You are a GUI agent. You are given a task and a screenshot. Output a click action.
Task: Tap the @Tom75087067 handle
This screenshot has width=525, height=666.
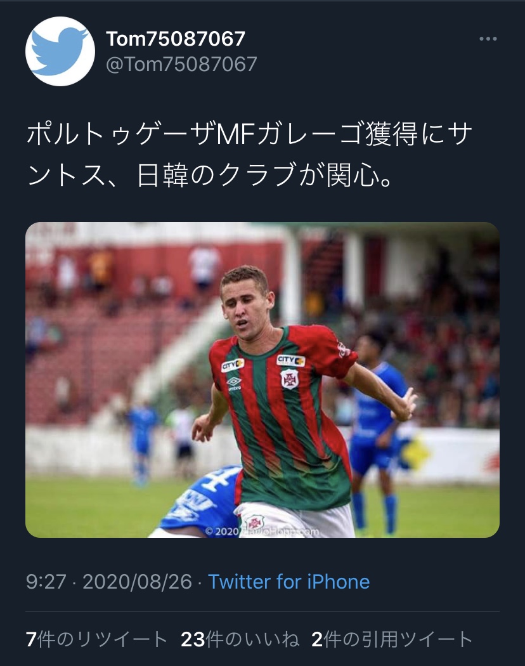click(181, 65)
